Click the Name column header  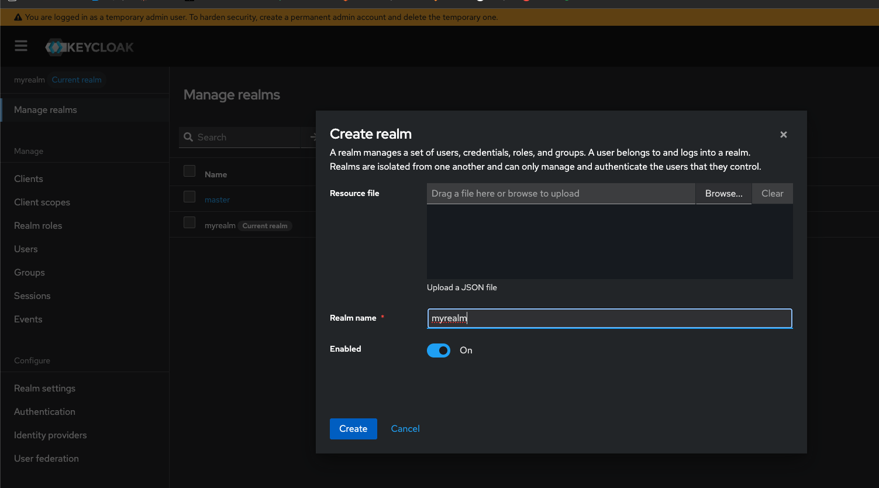(x=216, y=174)
